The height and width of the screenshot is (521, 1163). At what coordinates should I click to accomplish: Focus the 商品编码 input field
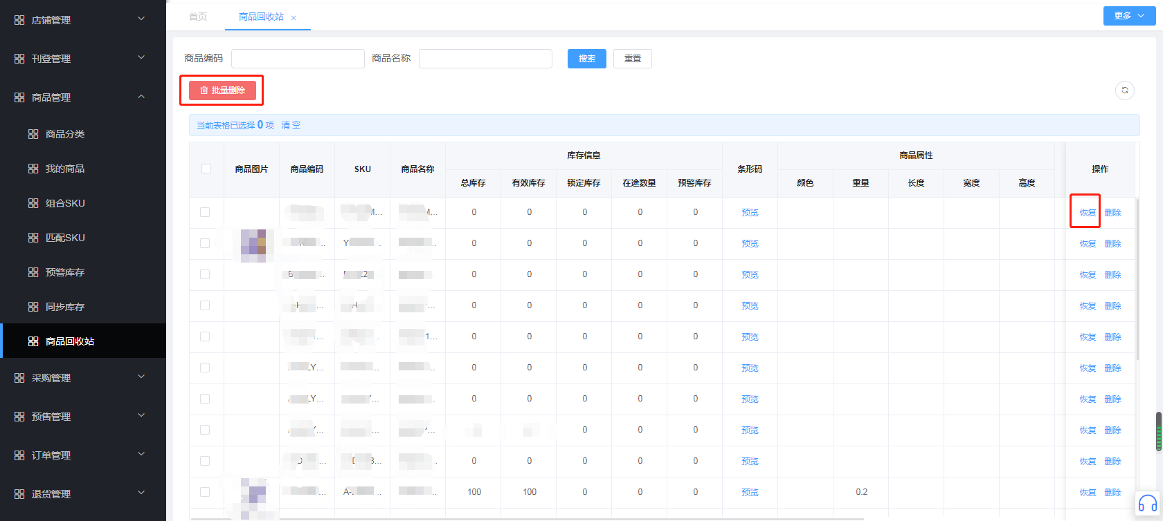[x=298, y=59]
